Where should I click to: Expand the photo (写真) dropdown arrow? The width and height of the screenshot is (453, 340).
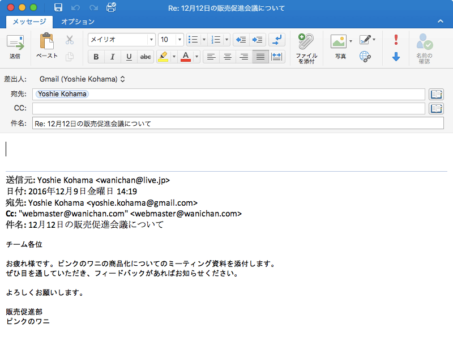point(351,41)
